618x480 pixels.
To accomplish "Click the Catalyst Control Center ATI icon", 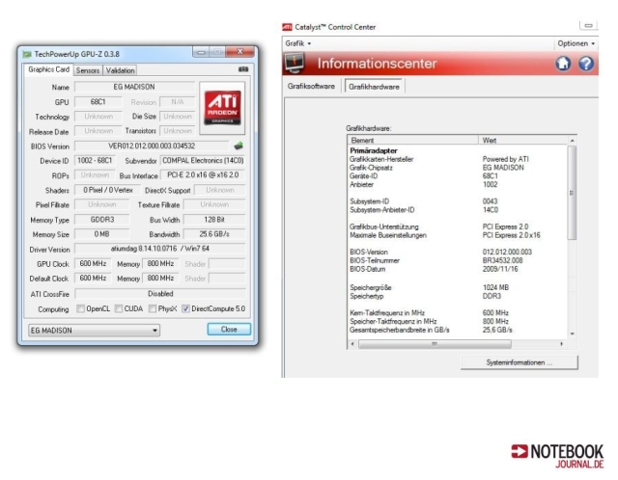I will tap(288, 27).
